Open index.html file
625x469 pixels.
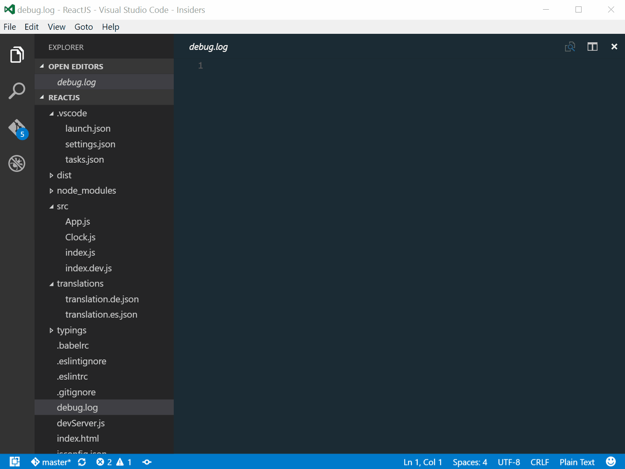(x=104, y=438)
